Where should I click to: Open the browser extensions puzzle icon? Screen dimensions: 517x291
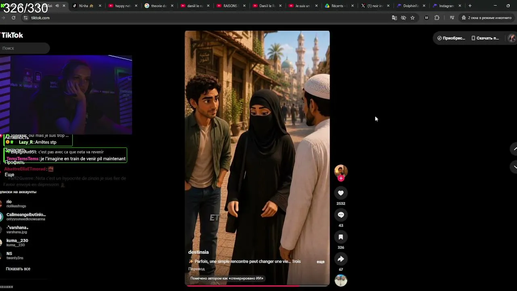437,18
